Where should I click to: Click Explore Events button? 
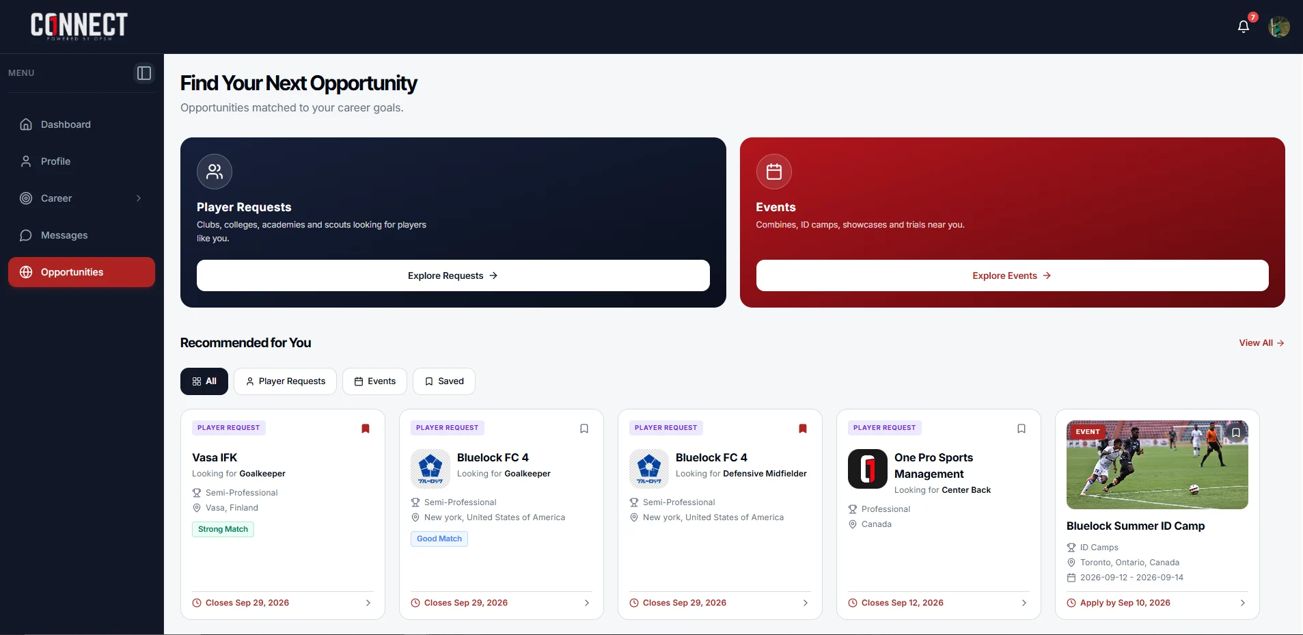point(1012,275)
